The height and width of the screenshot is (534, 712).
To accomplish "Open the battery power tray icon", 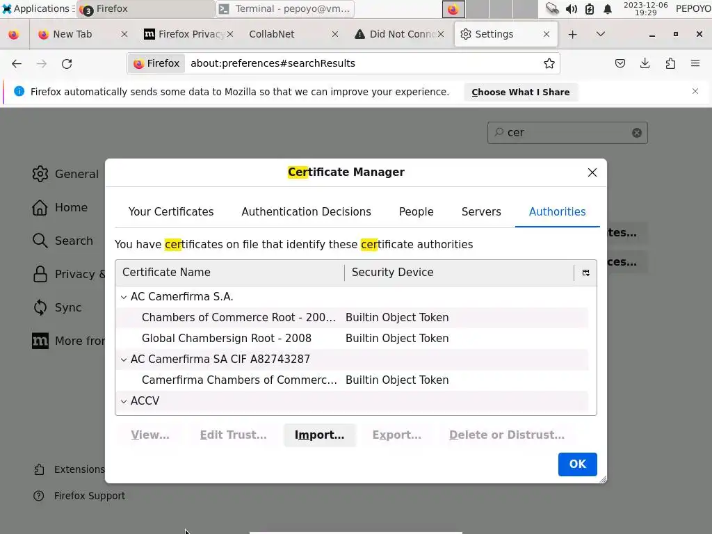I will coord(590,9).
